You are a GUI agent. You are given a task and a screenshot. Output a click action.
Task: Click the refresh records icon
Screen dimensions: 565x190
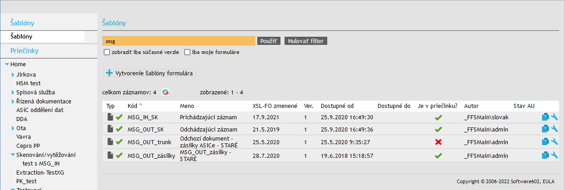pyautogui.click(x=165, y=92)
